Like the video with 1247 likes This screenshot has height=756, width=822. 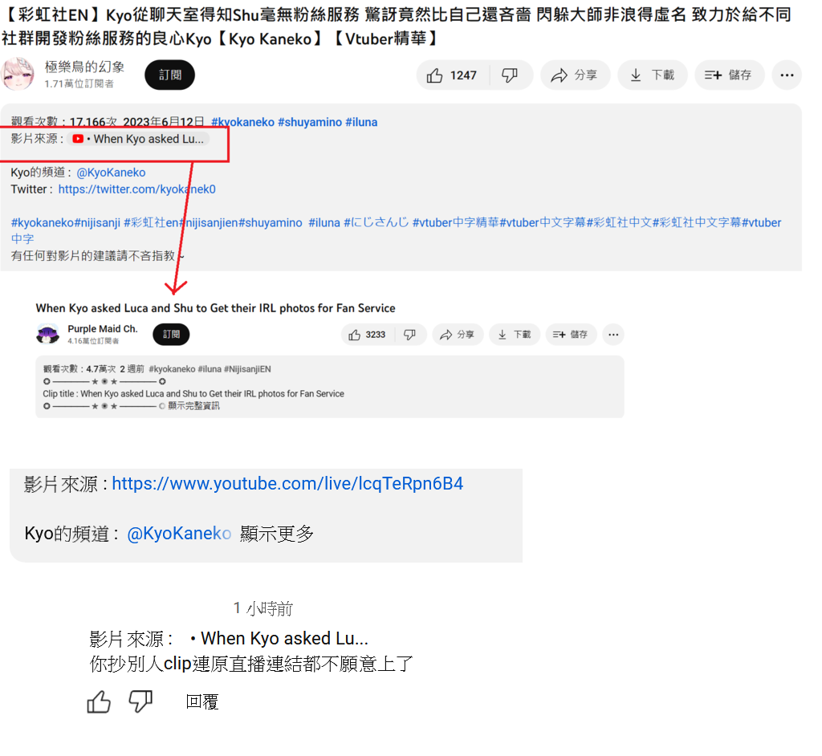453,75
